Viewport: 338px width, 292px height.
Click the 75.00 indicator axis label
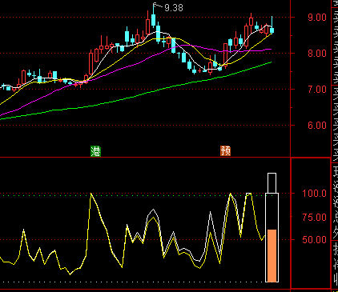point(314,217)
